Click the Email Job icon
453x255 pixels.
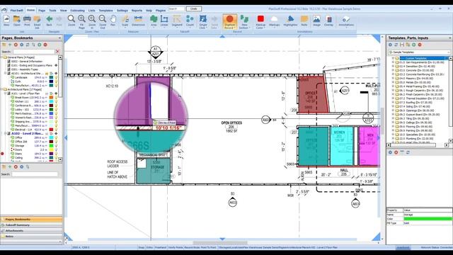[x=37, y=21]
